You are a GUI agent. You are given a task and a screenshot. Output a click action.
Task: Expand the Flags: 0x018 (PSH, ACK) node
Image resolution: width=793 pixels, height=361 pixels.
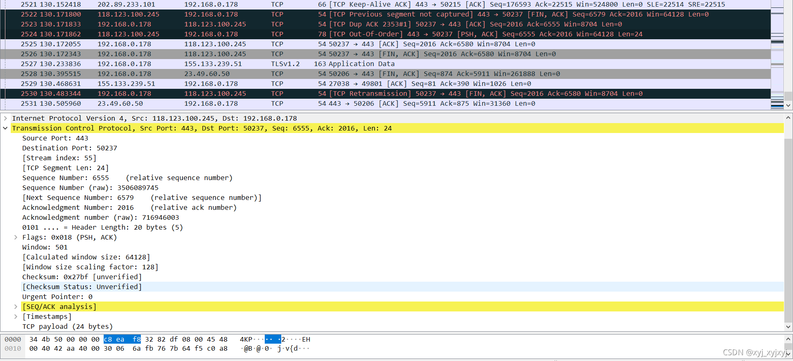coord(16,237)
